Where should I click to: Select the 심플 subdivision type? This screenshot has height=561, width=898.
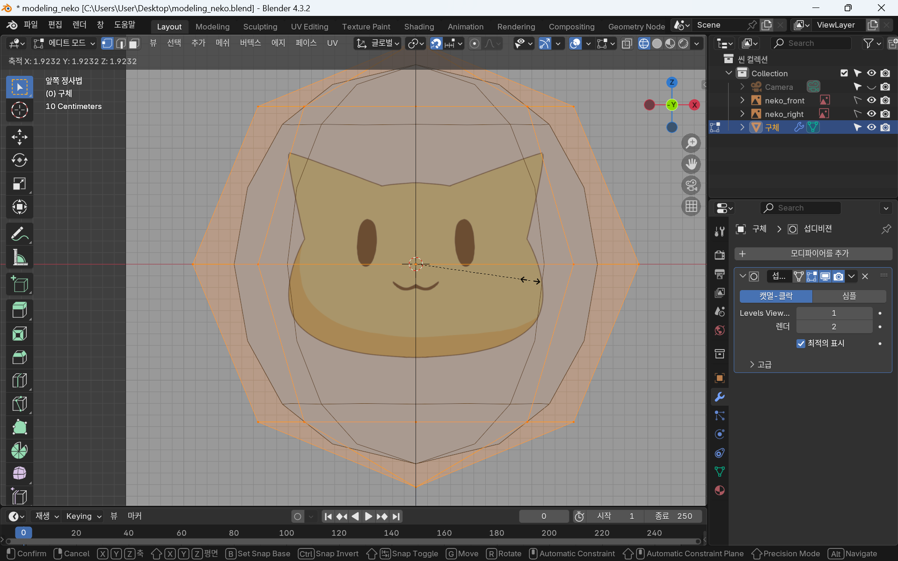click(x=849, y=296)
